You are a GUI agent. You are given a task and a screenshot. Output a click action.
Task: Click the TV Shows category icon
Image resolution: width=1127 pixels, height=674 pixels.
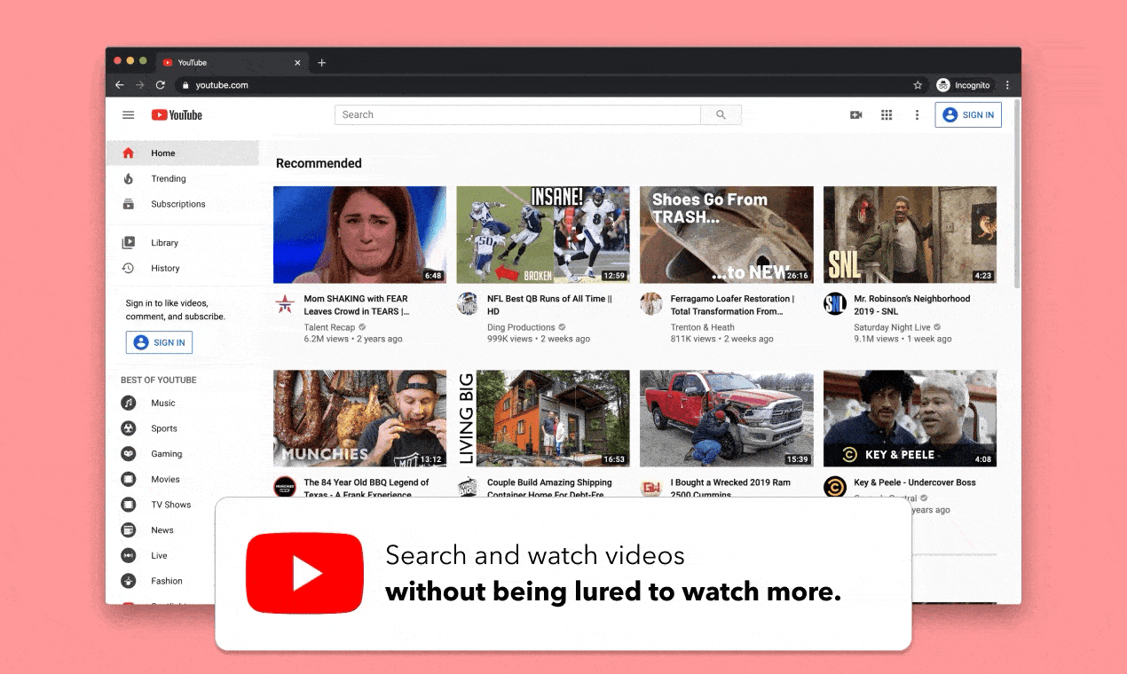tap(129, 505)
